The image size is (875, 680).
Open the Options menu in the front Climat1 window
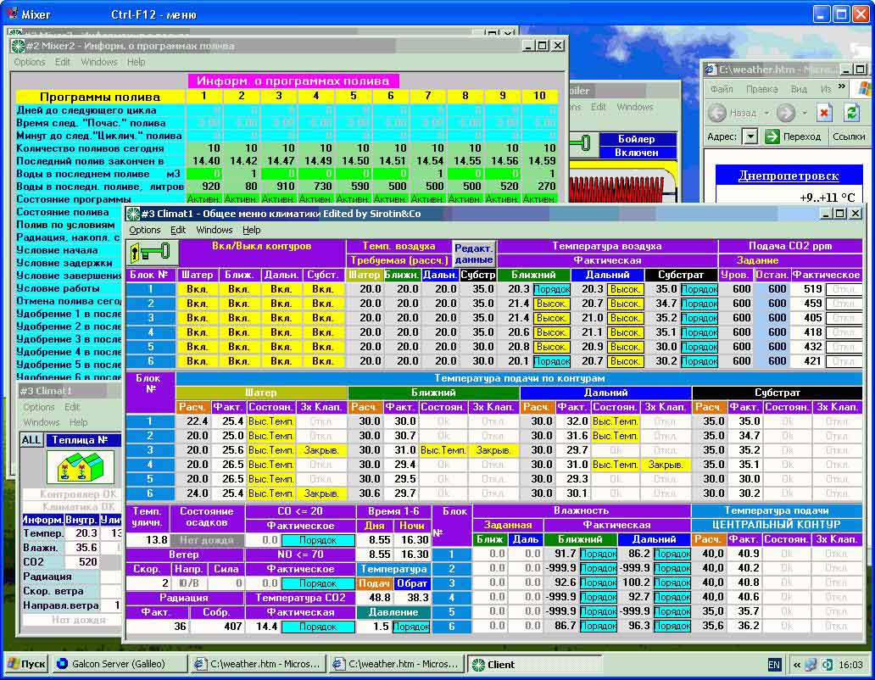coord(145,230)
